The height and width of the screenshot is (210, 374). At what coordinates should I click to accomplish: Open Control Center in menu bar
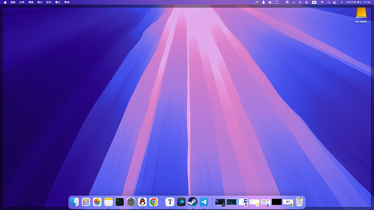coord(334,2)
